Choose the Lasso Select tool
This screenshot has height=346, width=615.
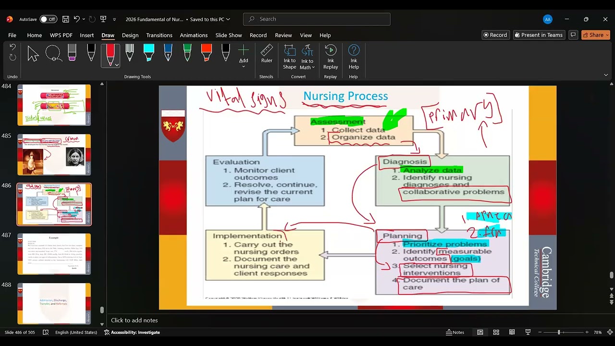pyautogui.click(x=53, y=53)
